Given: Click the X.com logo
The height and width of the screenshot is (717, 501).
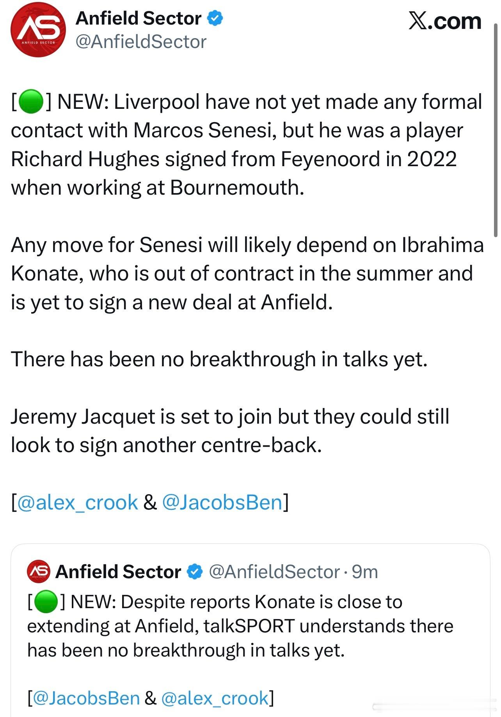Looking at the screenshot, I should [x=444, y=21].
